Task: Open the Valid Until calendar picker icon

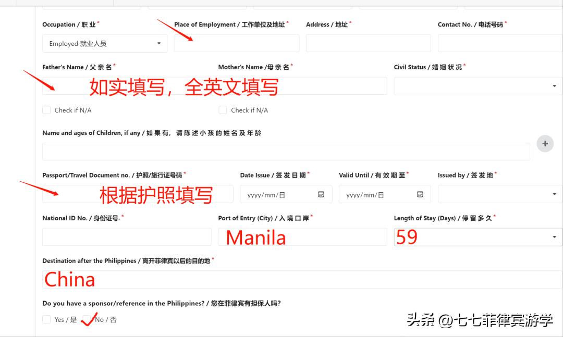Action: [420, 194]
